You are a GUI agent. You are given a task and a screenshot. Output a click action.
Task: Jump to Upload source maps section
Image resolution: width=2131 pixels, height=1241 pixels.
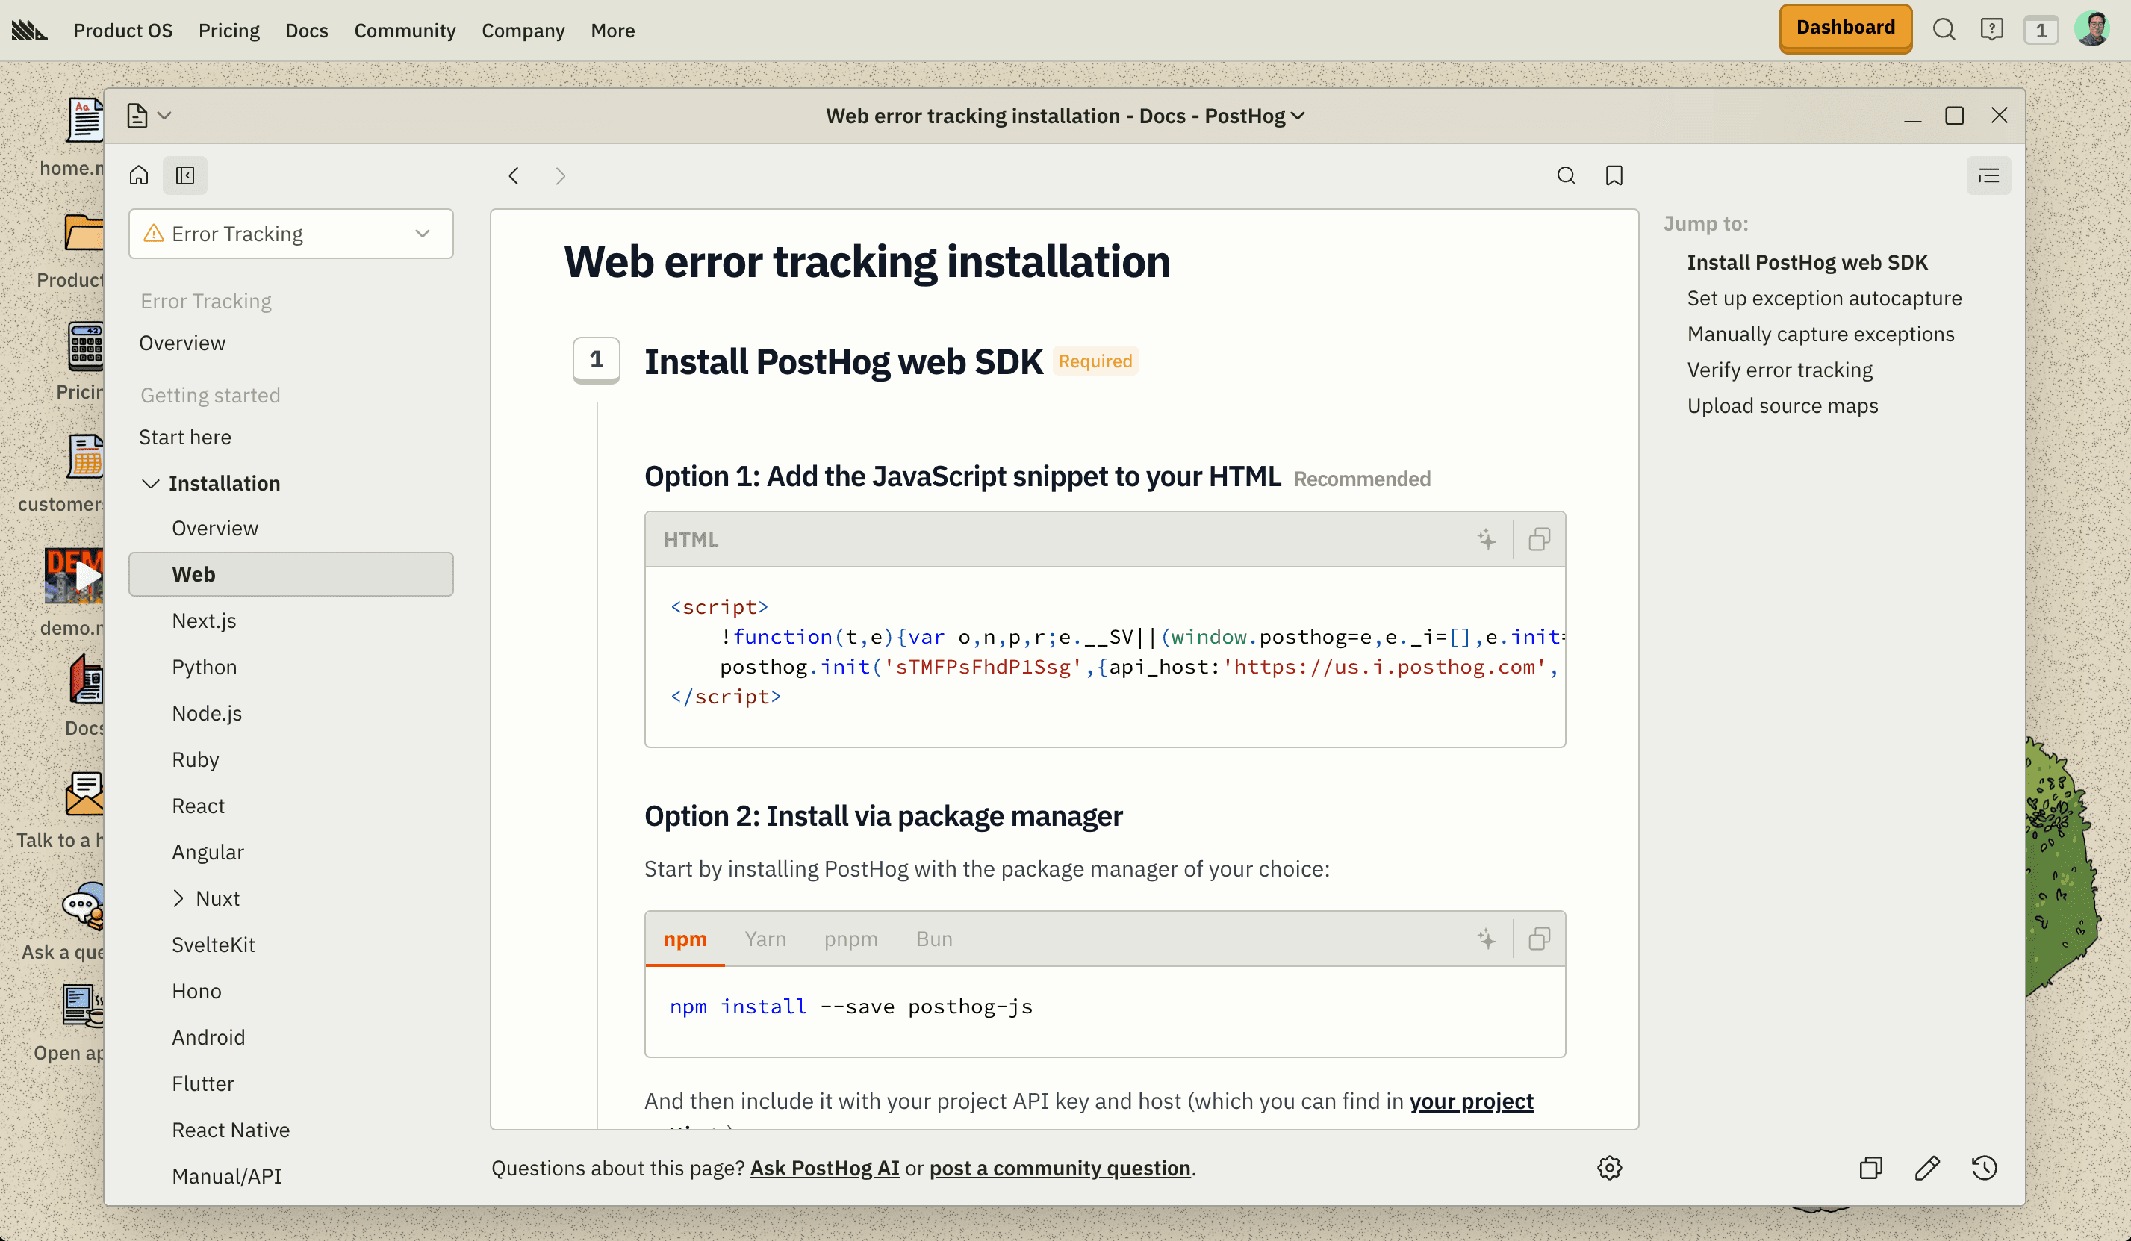1782,405
